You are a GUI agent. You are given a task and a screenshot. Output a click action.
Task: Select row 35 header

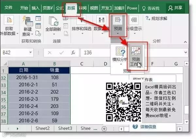pyautogui.click(x=4, y=100)
